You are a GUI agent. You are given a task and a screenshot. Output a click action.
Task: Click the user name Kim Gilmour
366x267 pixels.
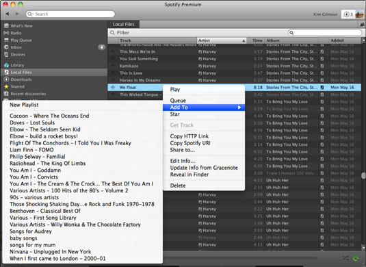point(326,14)
